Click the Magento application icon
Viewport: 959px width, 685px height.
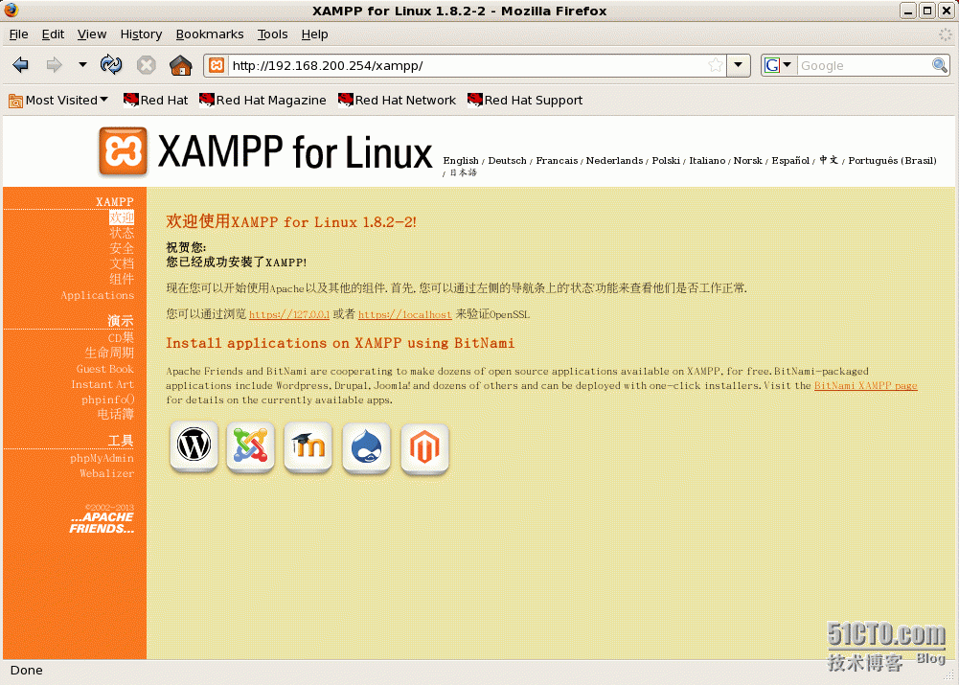coord(425,449)
